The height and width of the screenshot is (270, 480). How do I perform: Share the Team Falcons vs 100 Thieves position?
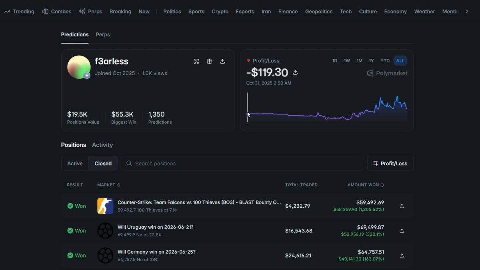click(402, 206)
